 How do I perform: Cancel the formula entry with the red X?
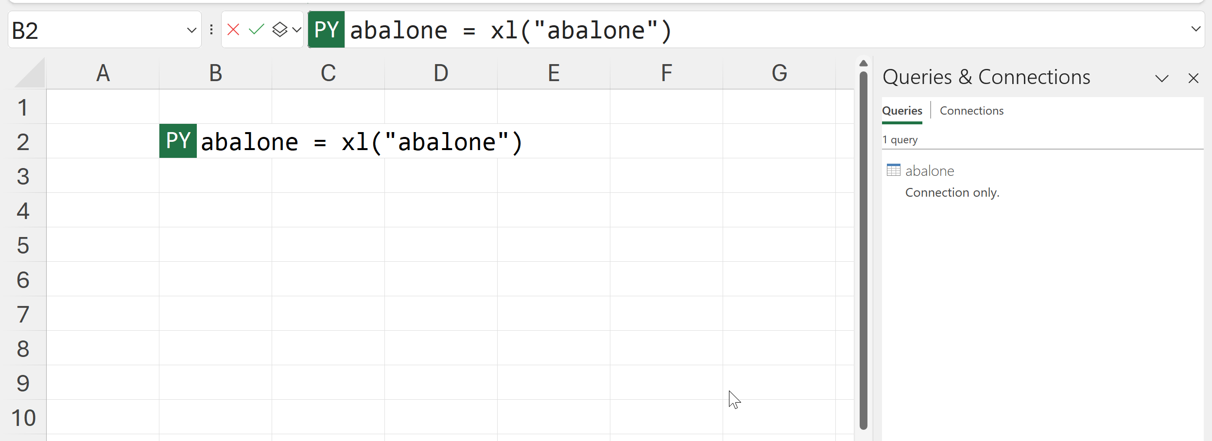click(233, 30)
